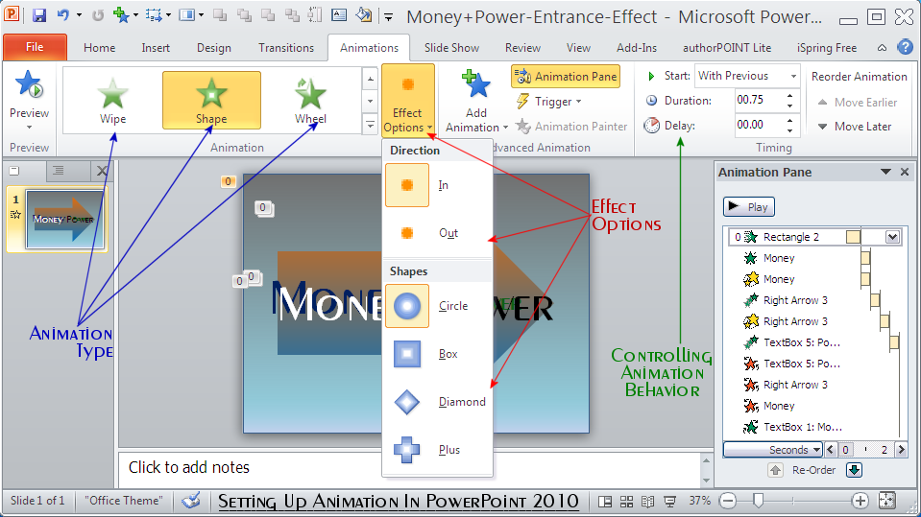This screenshot has height=517, width=921.
Task: Open the Effect Options dropdown
Action: 407,101
